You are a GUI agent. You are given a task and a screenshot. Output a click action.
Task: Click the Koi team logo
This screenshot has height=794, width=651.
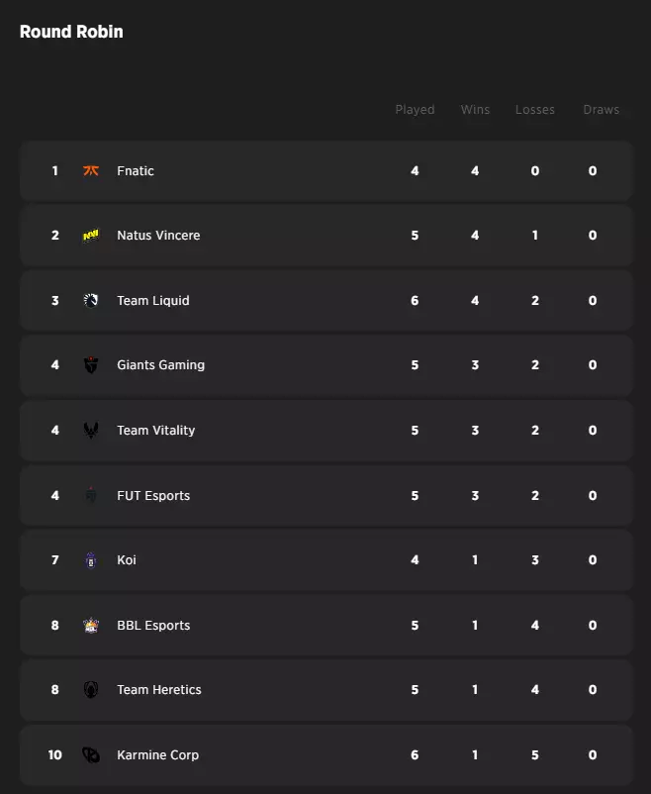[91, 560]
